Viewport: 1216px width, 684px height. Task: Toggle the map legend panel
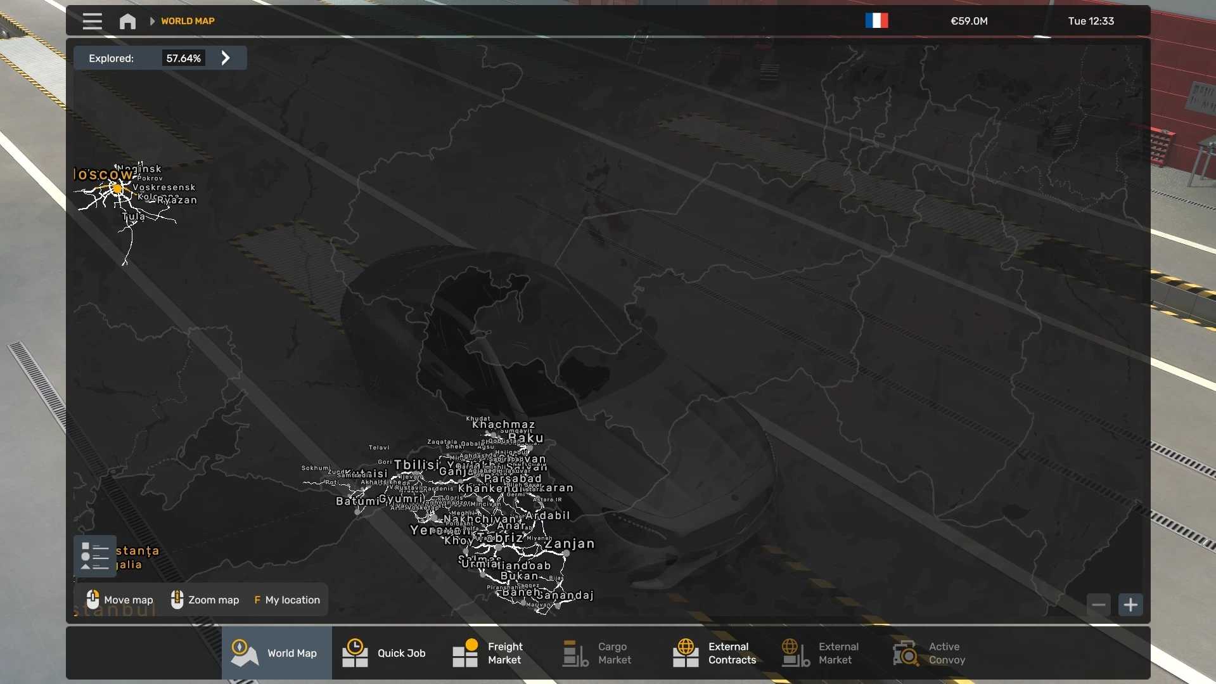click(95, 556)
